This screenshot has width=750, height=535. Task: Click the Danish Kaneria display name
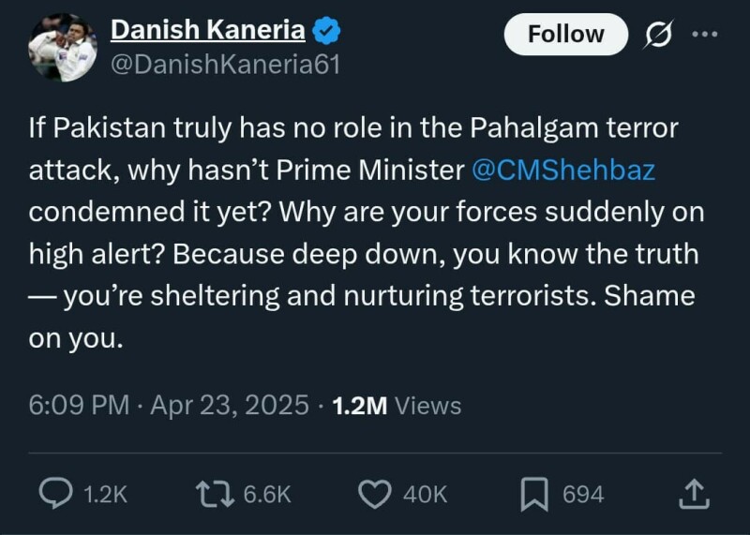tap(207, 31)
